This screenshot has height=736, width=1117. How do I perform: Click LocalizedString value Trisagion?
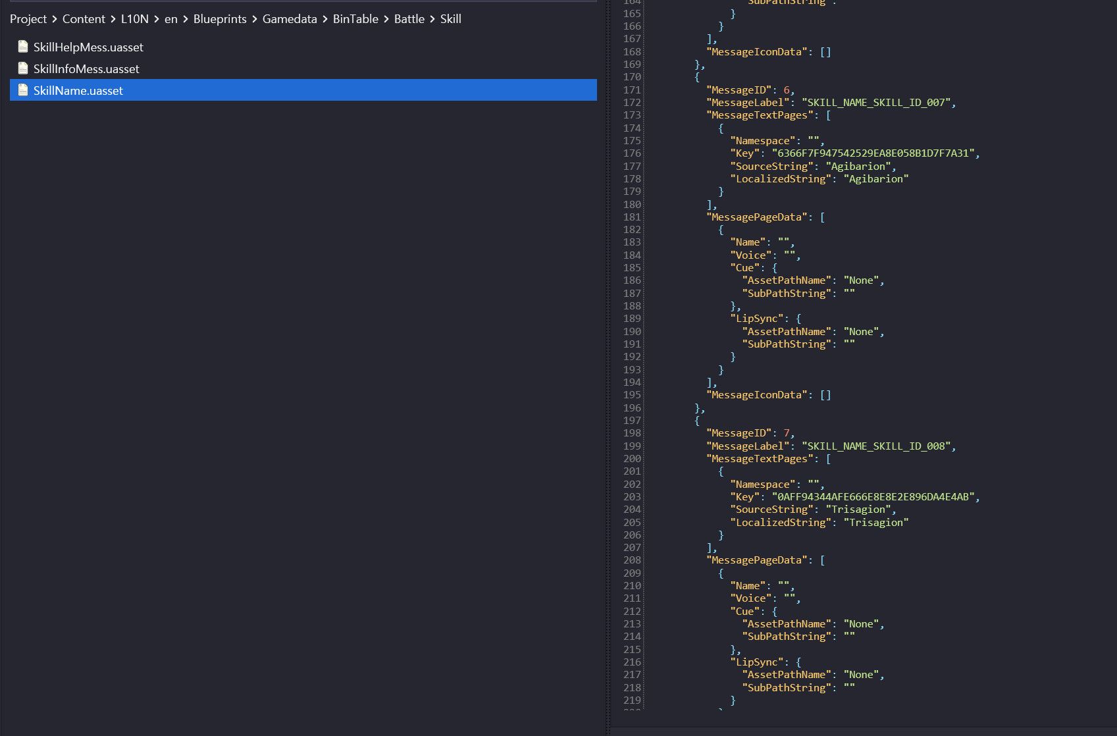click(x=876, y=523)
